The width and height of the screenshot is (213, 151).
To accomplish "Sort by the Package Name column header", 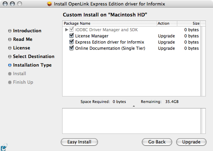I will 110,23.
